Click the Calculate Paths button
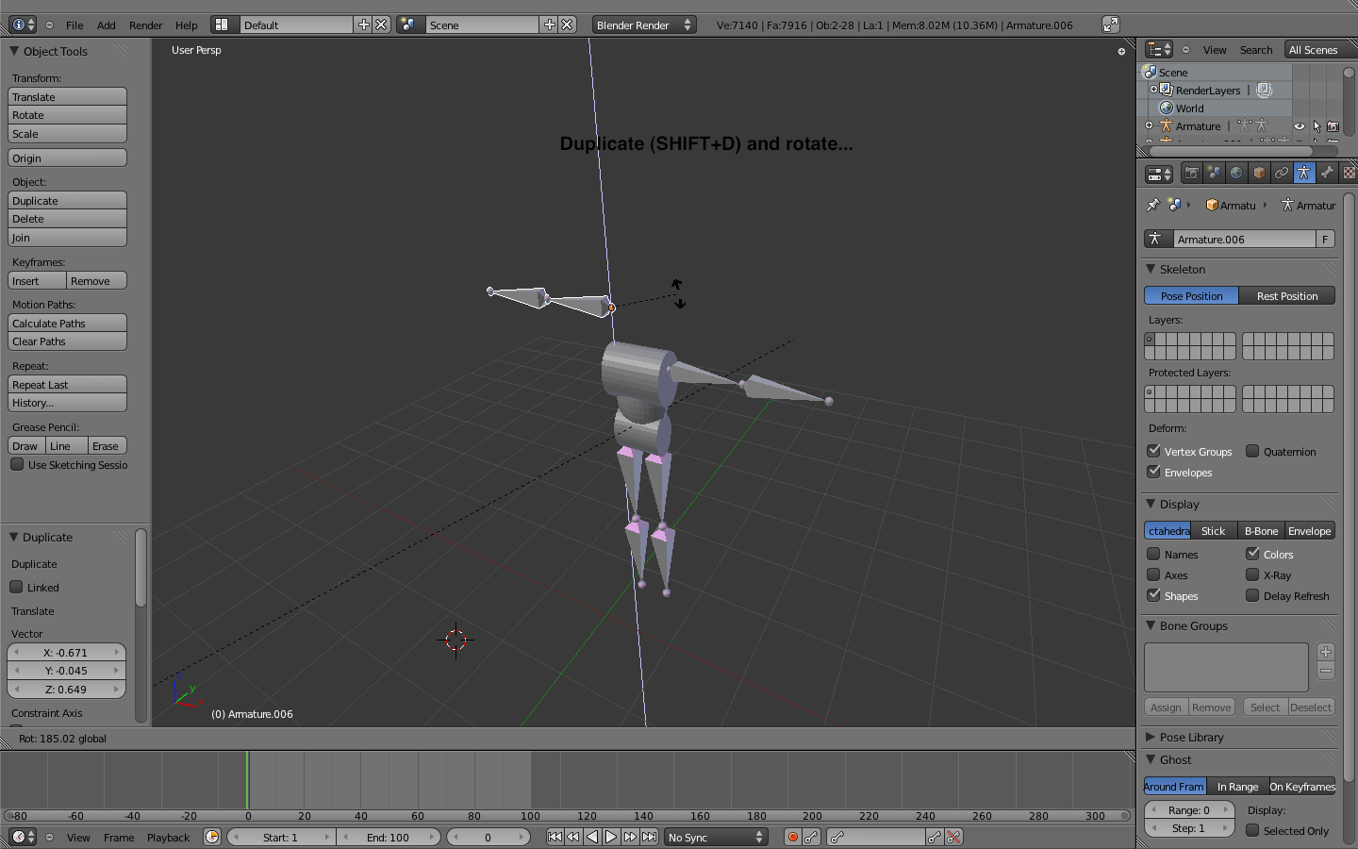This screenshot has width=1358, height=849. click(x=67, y=323)
